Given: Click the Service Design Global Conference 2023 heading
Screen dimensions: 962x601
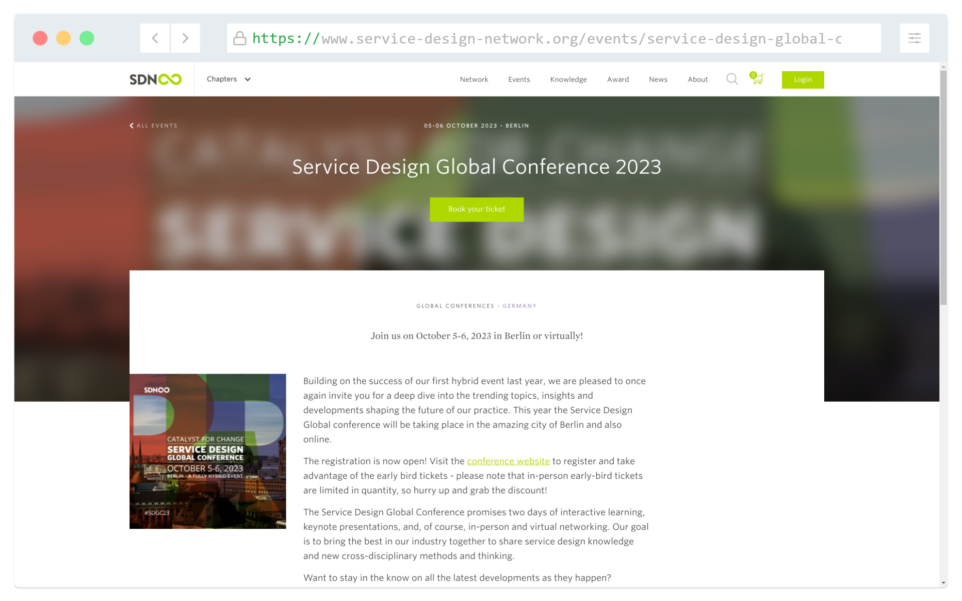Looking at the screenshot, I should pyautogui.click(x=476, y=167).
